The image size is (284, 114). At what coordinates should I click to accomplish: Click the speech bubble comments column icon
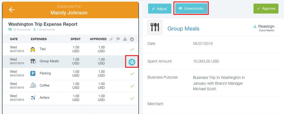coord(118,39)
